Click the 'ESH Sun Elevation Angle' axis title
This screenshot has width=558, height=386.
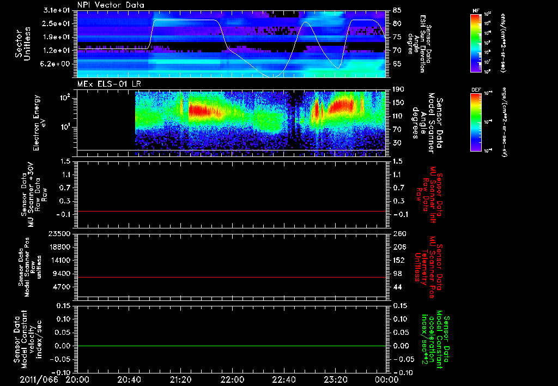419,44
